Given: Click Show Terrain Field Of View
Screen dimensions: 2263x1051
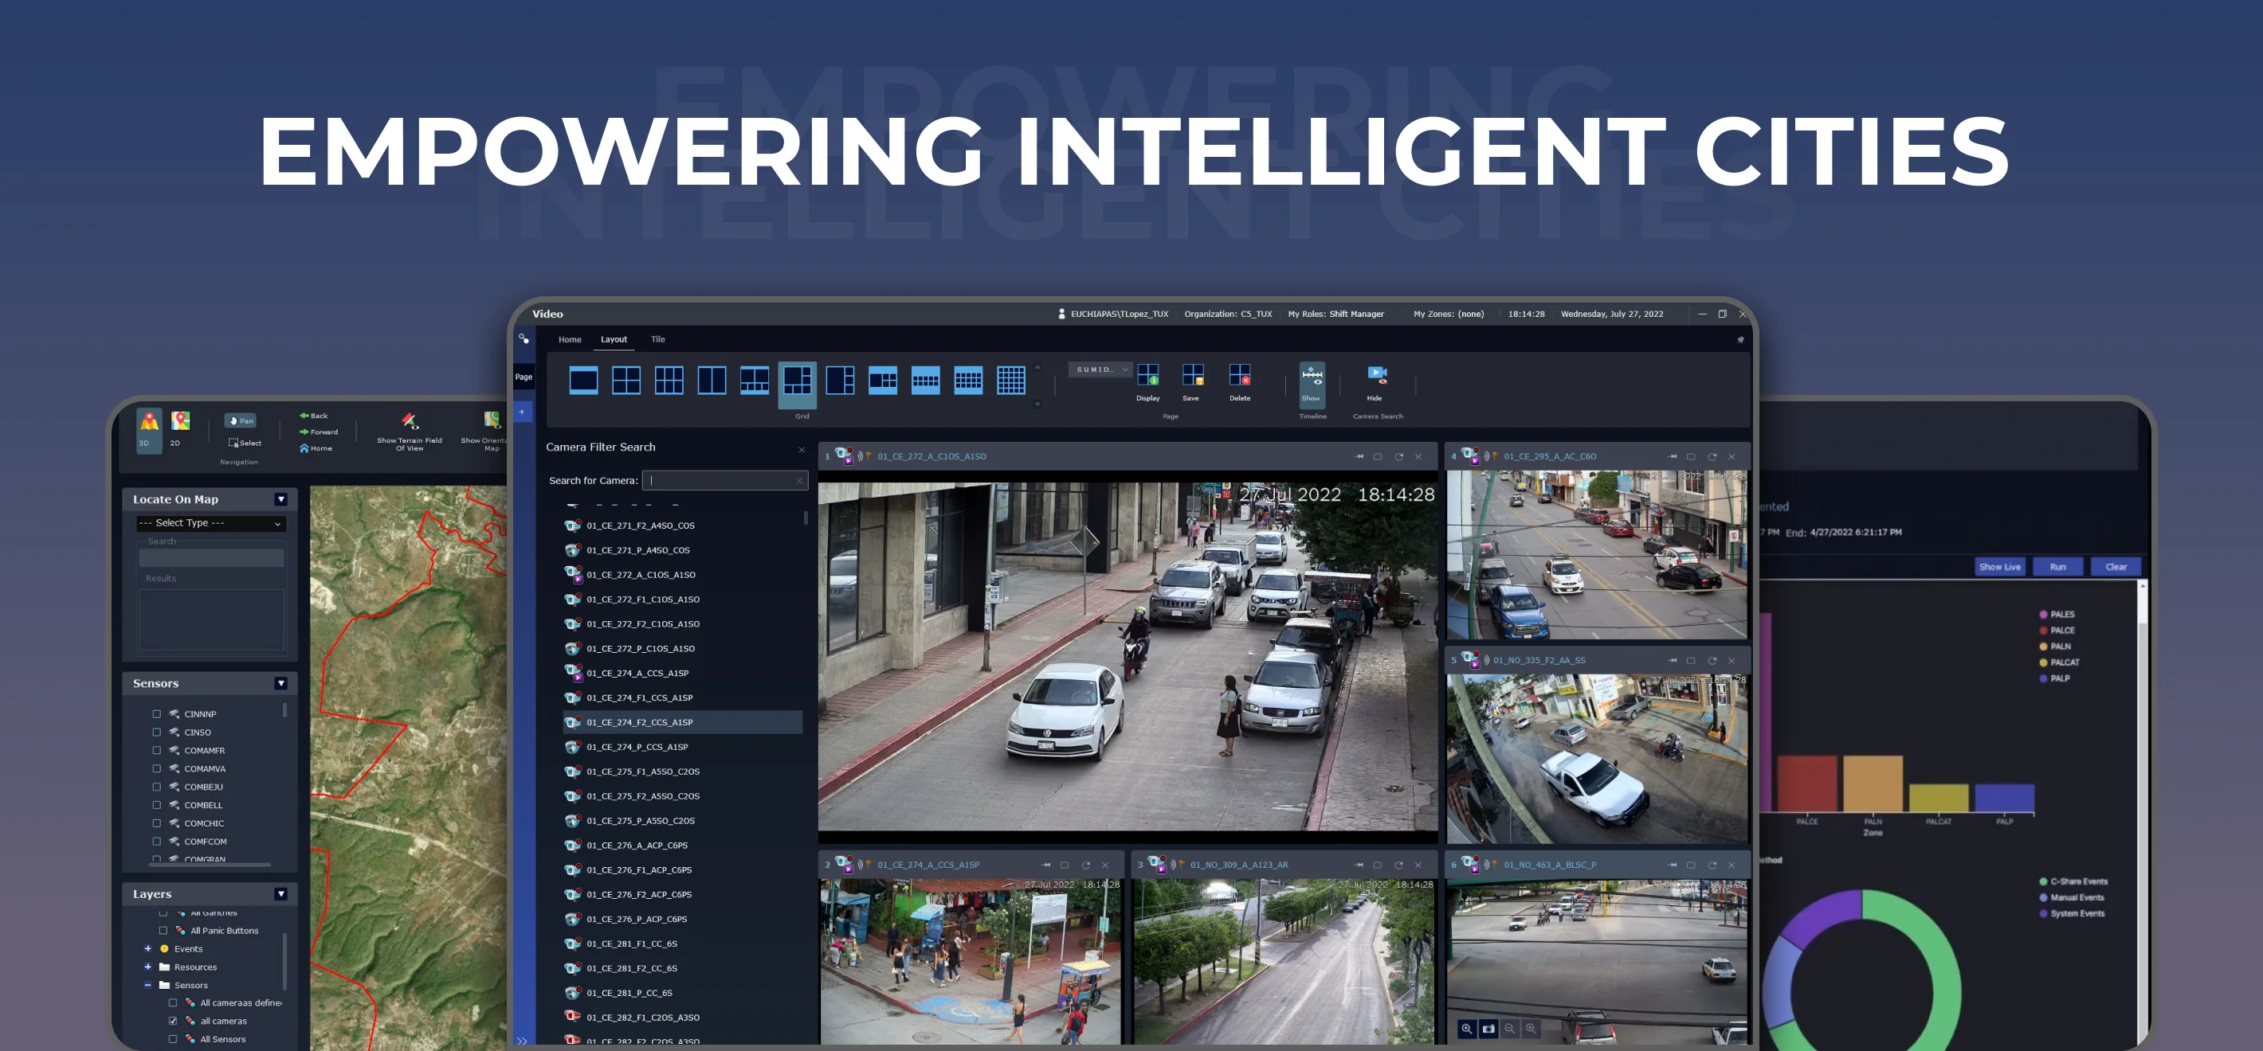Looking at the screenshot, I should (x=410, y=431).
